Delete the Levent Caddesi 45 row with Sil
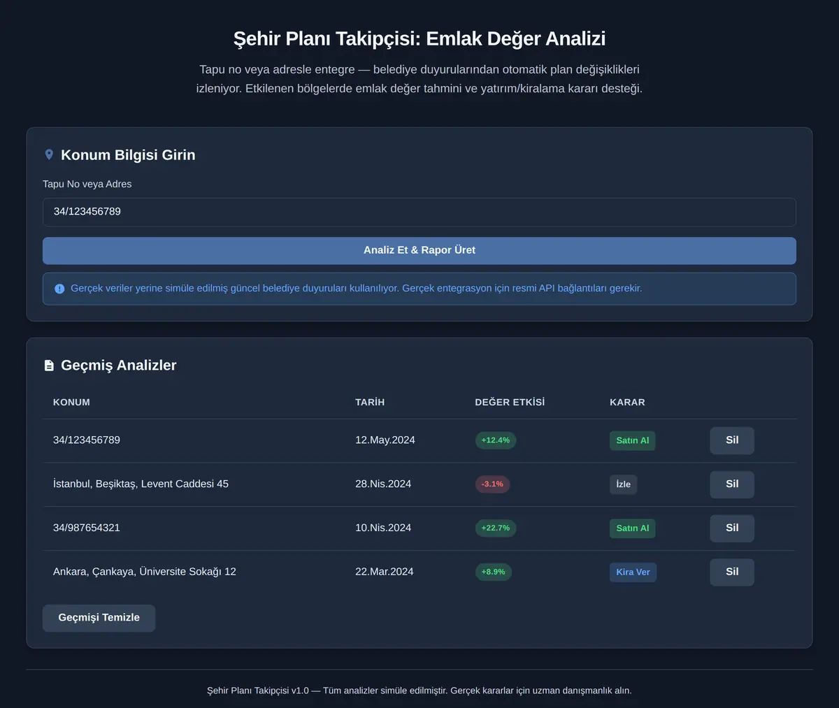 732,484
